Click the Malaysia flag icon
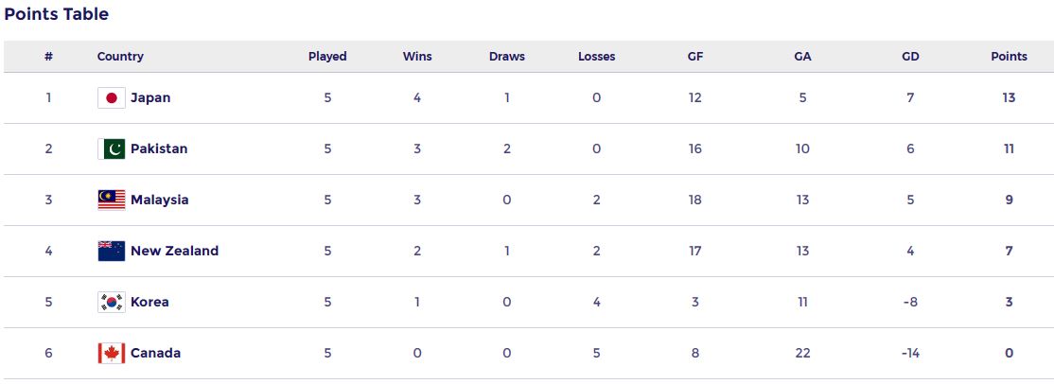The height and width of the screenshot is (384, 1054). click(111, 200)
